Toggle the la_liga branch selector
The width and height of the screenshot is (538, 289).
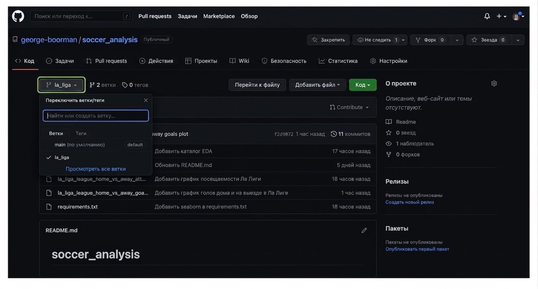[x=61, y=85]
